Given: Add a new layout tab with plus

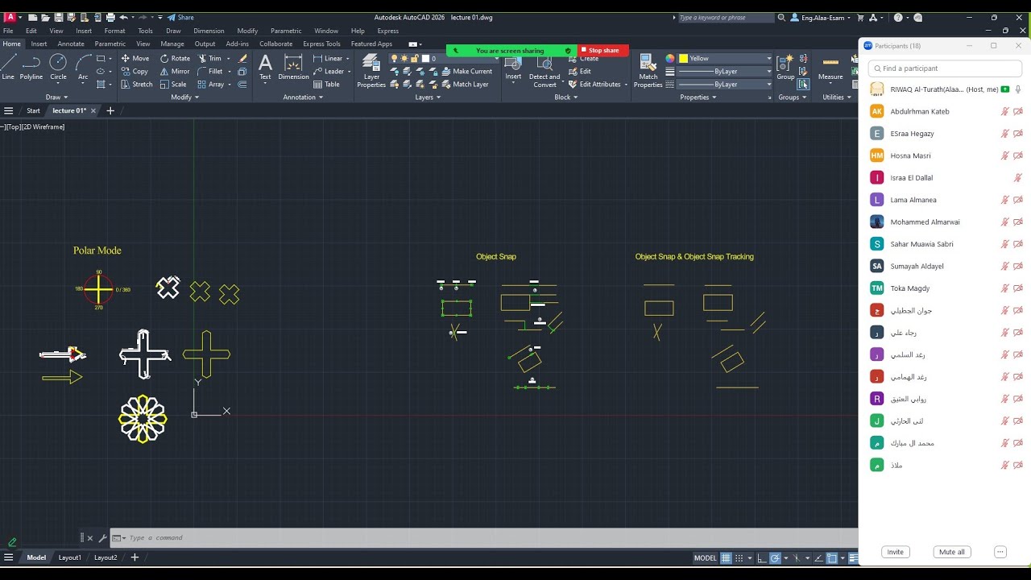Looking at the screenshot, I should (x=135, y=557).
